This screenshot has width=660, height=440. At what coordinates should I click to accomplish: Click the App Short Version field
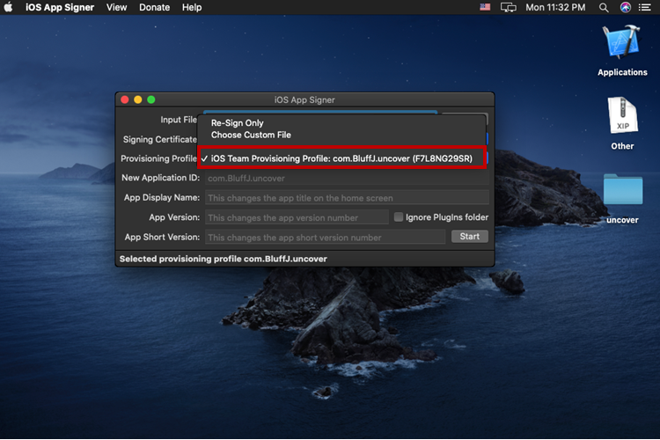point(325,238)
